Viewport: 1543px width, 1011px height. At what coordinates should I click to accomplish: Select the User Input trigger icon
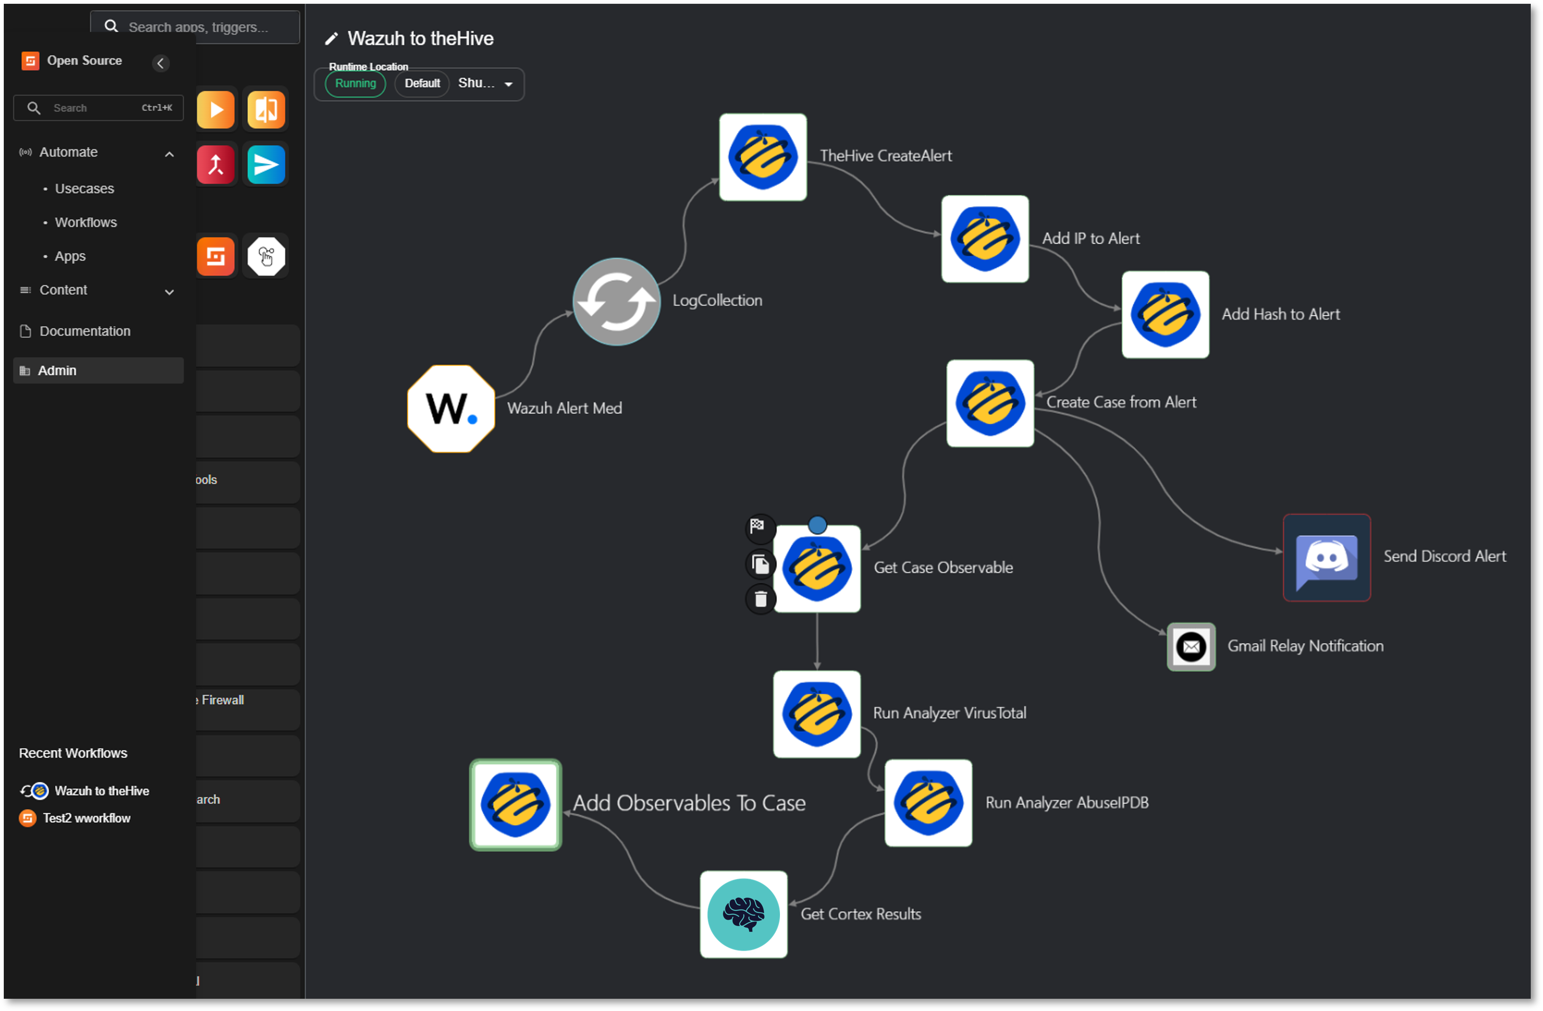click(266, 255)
